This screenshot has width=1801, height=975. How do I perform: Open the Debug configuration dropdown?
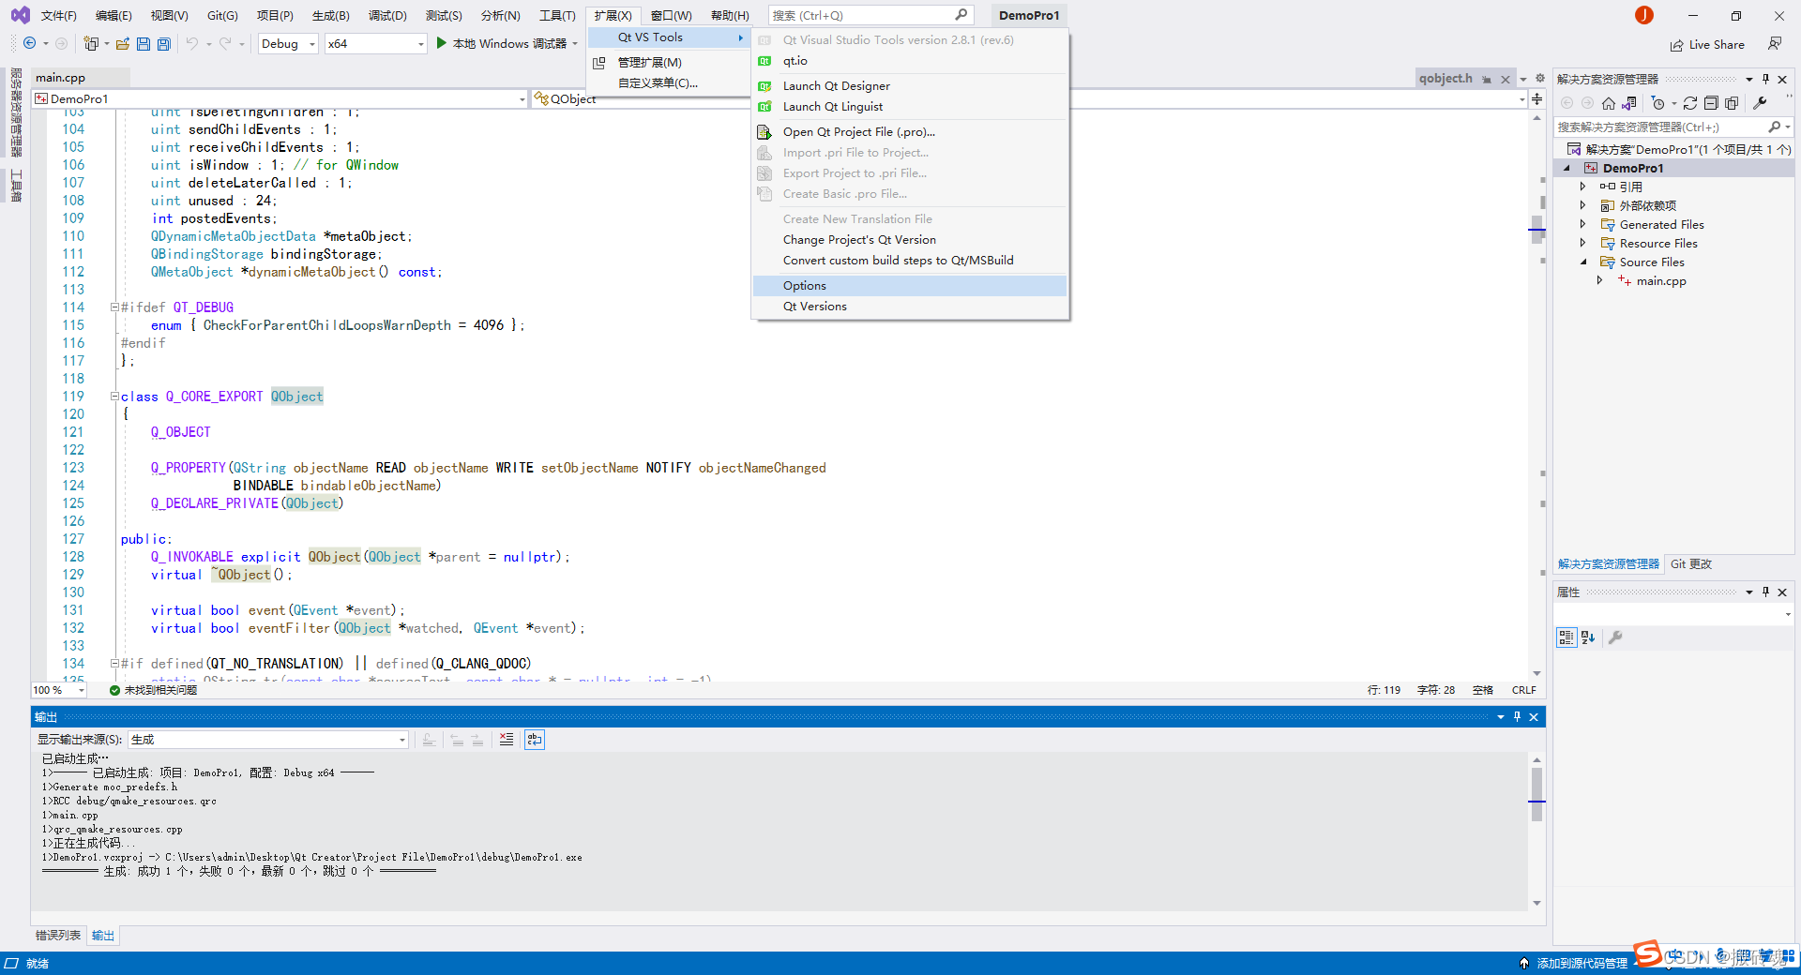pyautogui.click(x=288, y=43)
